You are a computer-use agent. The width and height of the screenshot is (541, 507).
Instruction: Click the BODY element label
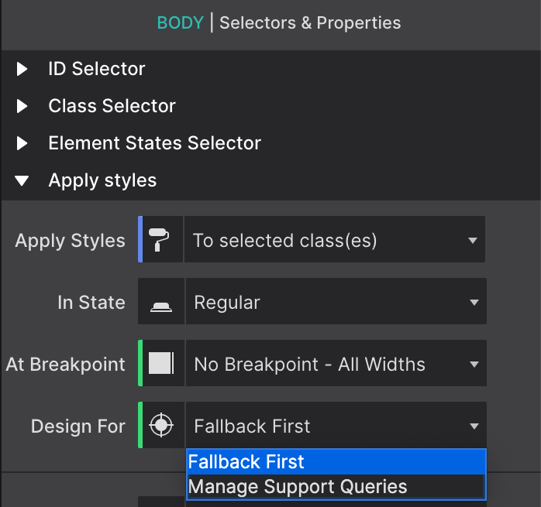coord(180,23)
